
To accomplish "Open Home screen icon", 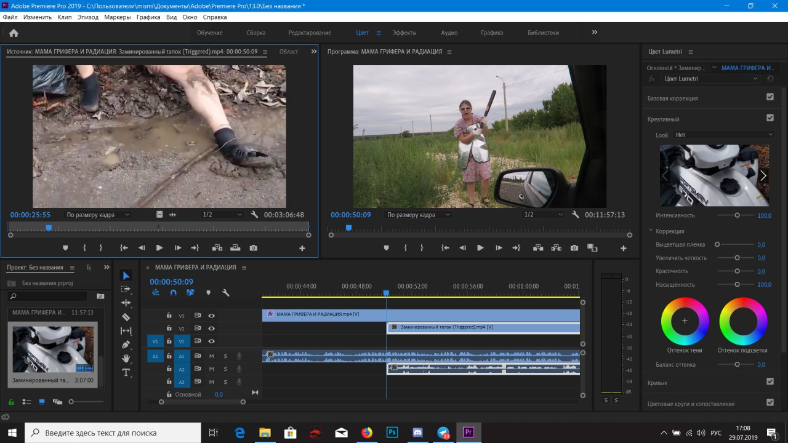I will click(14, 33).
